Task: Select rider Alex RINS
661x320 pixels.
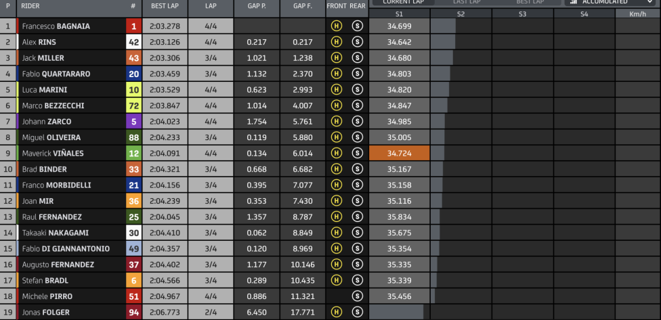Action: [x=39, y=42]
